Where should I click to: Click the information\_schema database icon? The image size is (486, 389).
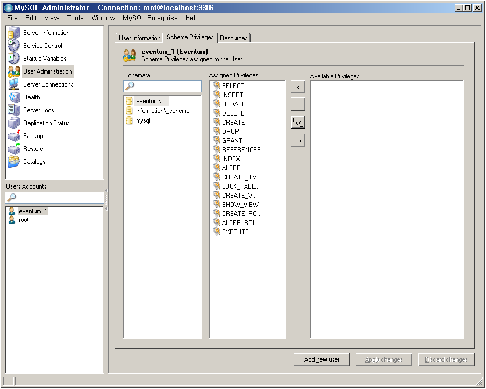129,111
